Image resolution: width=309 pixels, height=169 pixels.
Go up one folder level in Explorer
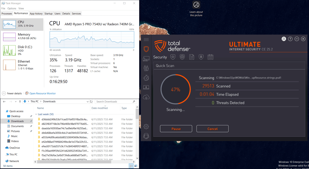click(20, 102)
